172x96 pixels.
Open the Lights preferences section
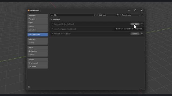pos(38,23)
